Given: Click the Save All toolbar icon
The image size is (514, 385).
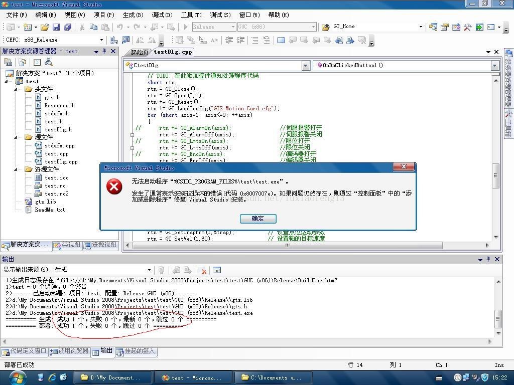Looking at the screenshot, I should (68, 27).
